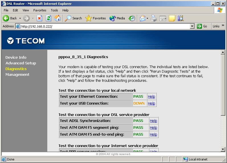The height and width of the screenshot is (163, 227).
Task: Expand the Mail button dropdown
Action: [148, 18]
